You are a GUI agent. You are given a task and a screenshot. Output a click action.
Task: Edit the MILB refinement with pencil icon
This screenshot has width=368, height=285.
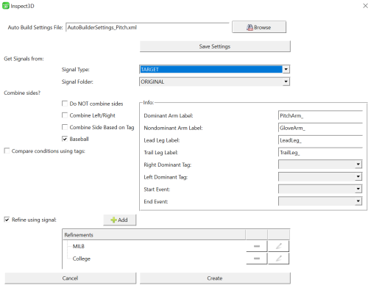pos(278,246)
